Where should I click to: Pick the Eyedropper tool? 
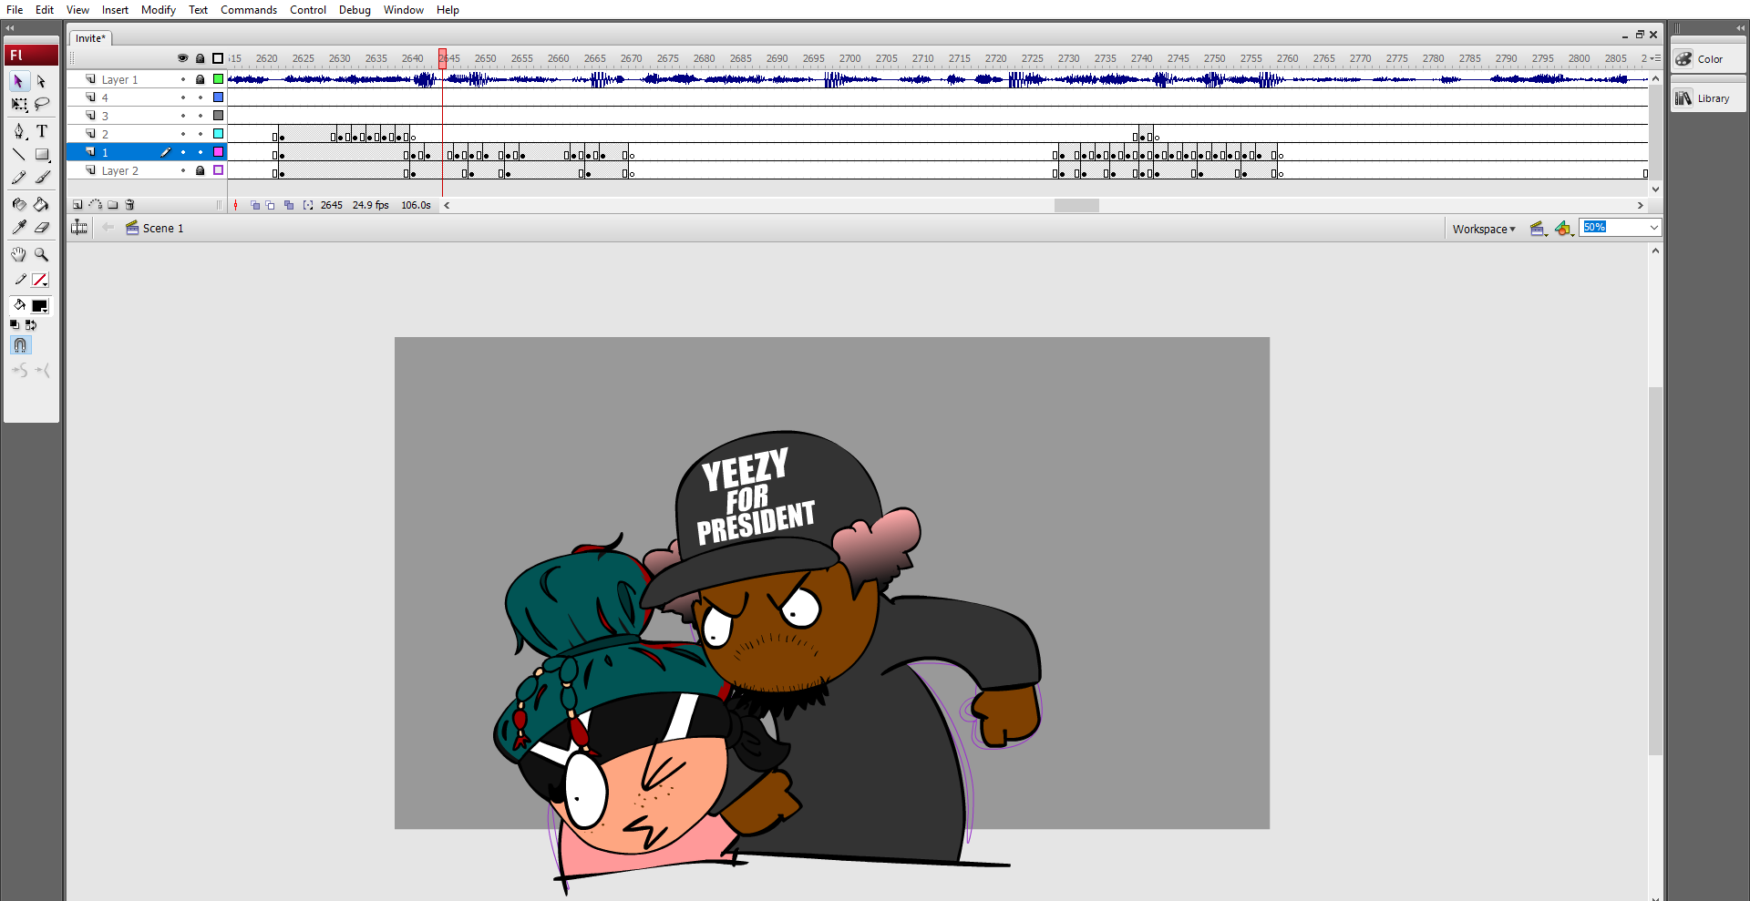(x=18, y=227)
